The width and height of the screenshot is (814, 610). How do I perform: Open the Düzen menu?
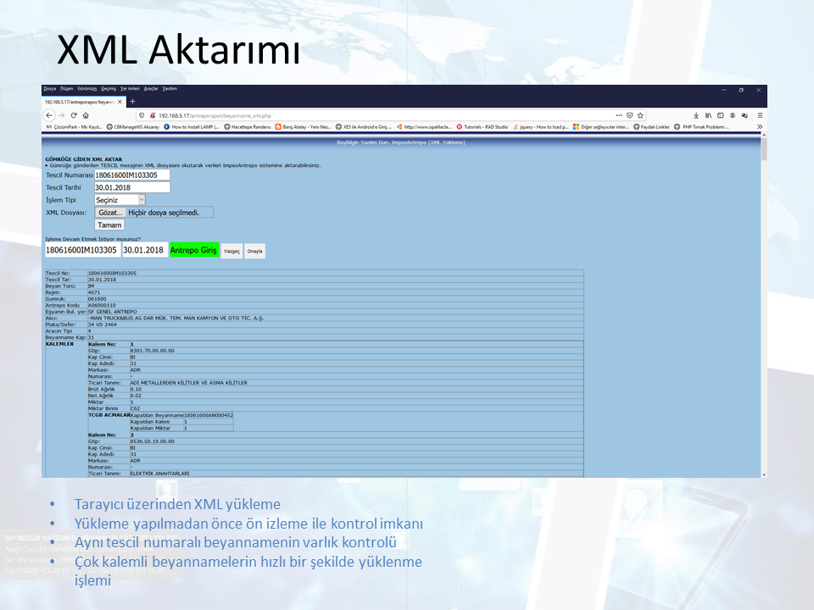coord(66,89)
